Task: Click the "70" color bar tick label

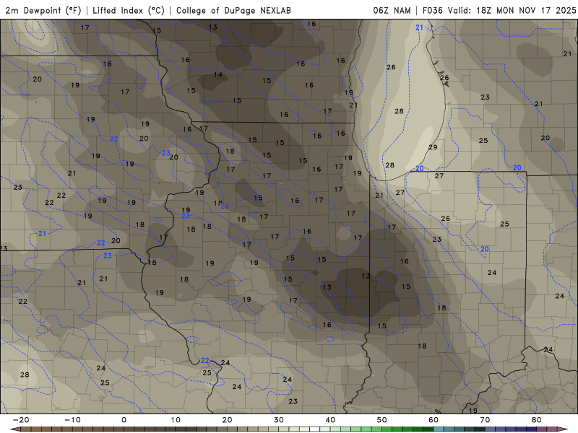Action: [x=485, y=420]
